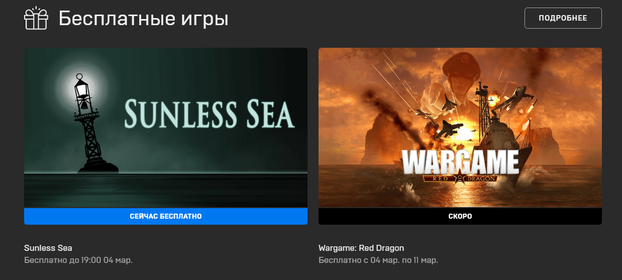Screen dimensions: 622x280
Task: Click the blue СЕЙЧАС БЕСПЛАТНО banner
Action: [x=166, y=216]
